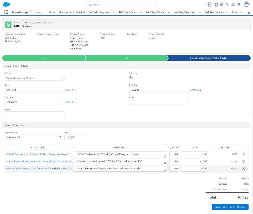Click inside the PO # input field
253x214 pixels.
[158, 102]
